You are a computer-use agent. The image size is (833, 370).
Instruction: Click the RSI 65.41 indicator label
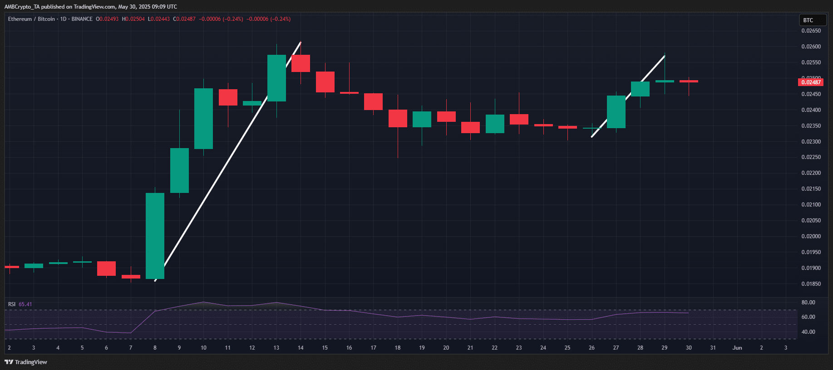point(20,304)
